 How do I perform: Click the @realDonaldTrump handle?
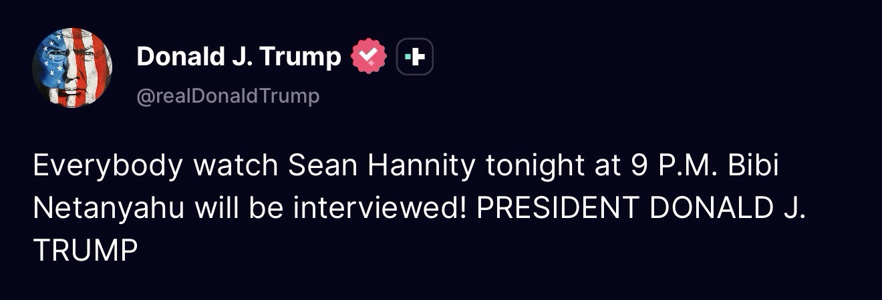pyautogui.click(x=228, y=97)
